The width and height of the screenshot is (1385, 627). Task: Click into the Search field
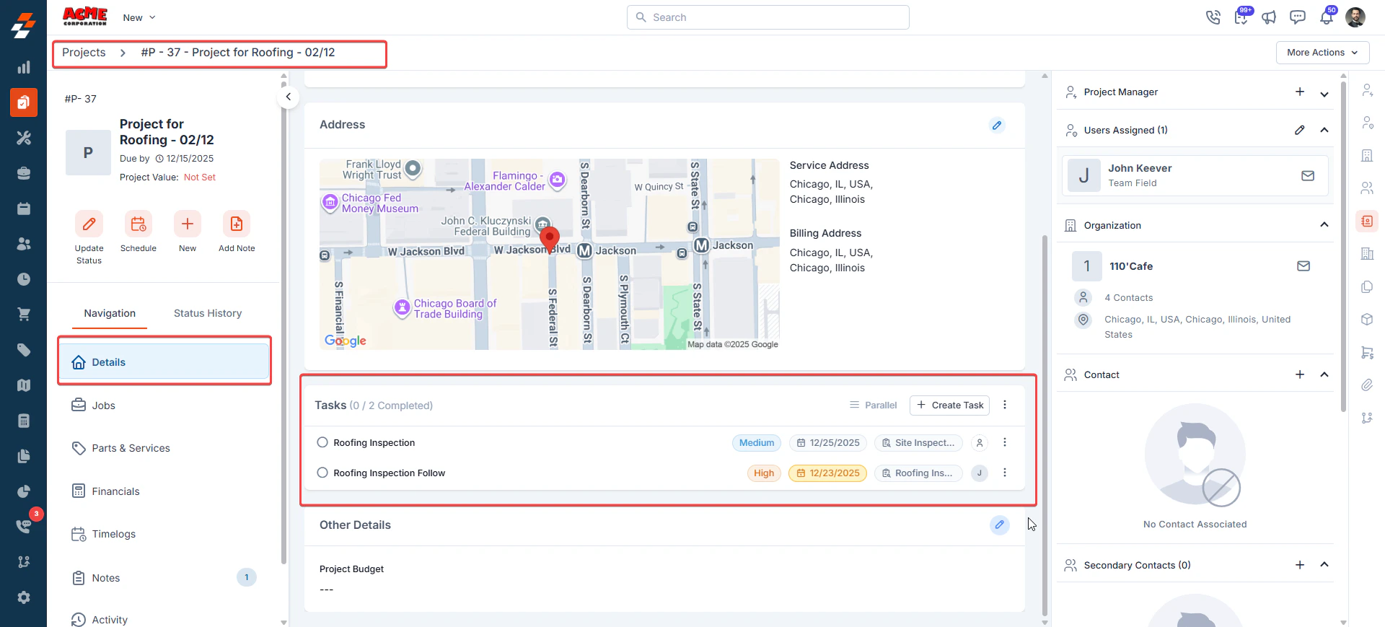768,17
